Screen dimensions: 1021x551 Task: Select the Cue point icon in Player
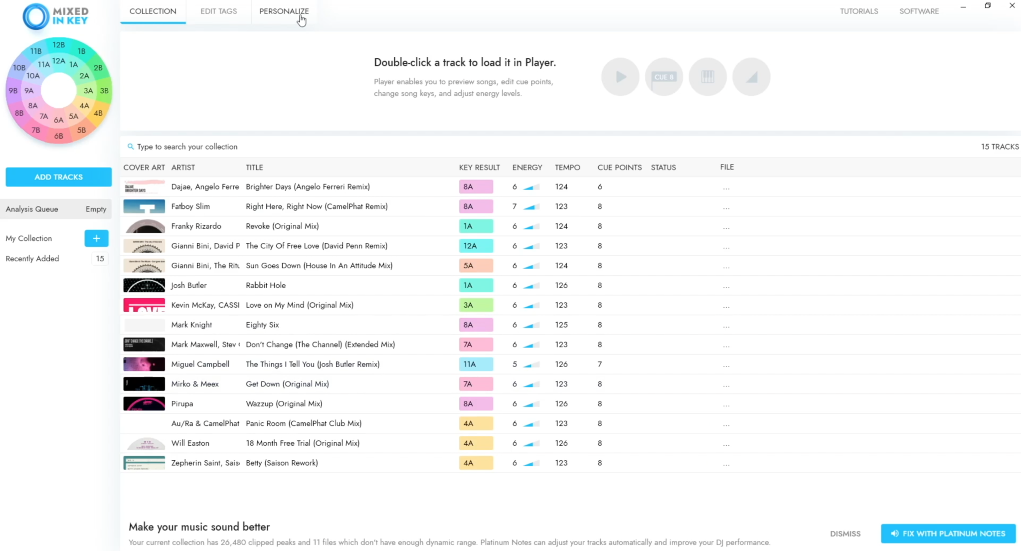click(664, 77)
